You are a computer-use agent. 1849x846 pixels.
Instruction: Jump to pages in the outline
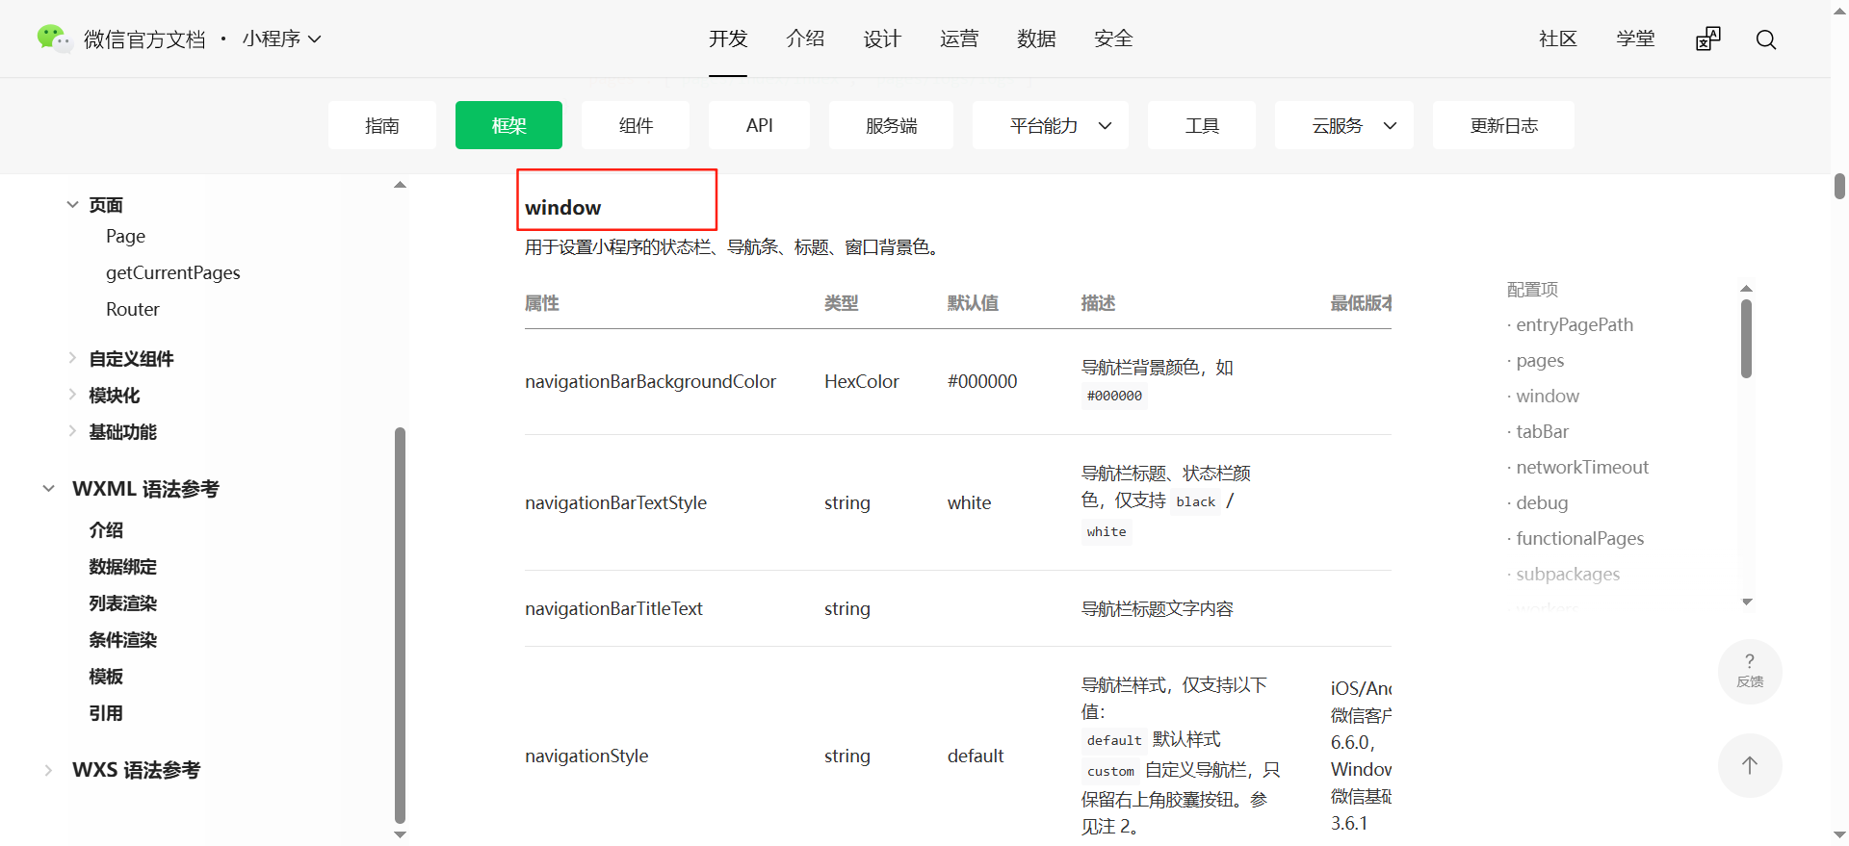pyautogui.click(x=1540, y=360)
